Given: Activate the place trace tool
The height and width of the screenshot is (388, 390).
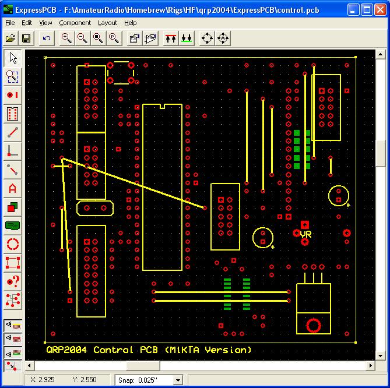Looking at the screenshot, I should pyautogui.click(x=13, y=132).
